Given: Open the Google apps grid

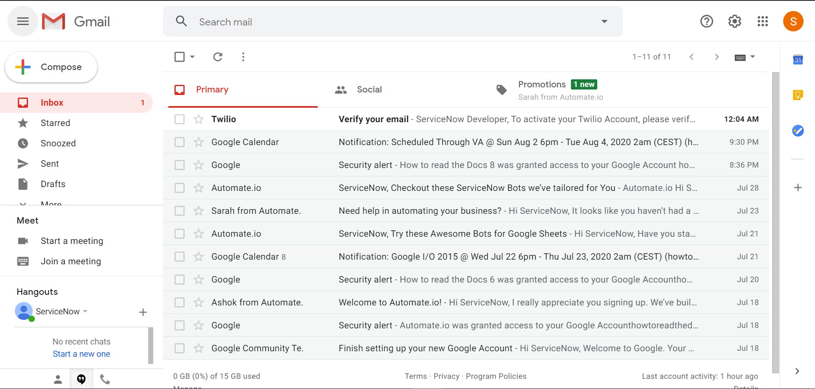Looking at the screenshot, I should pos(762,21).
